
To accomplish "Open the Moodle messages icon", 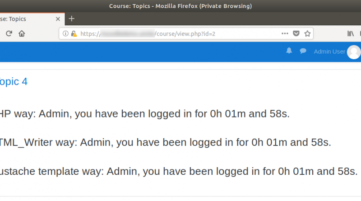I will [303, 51].
